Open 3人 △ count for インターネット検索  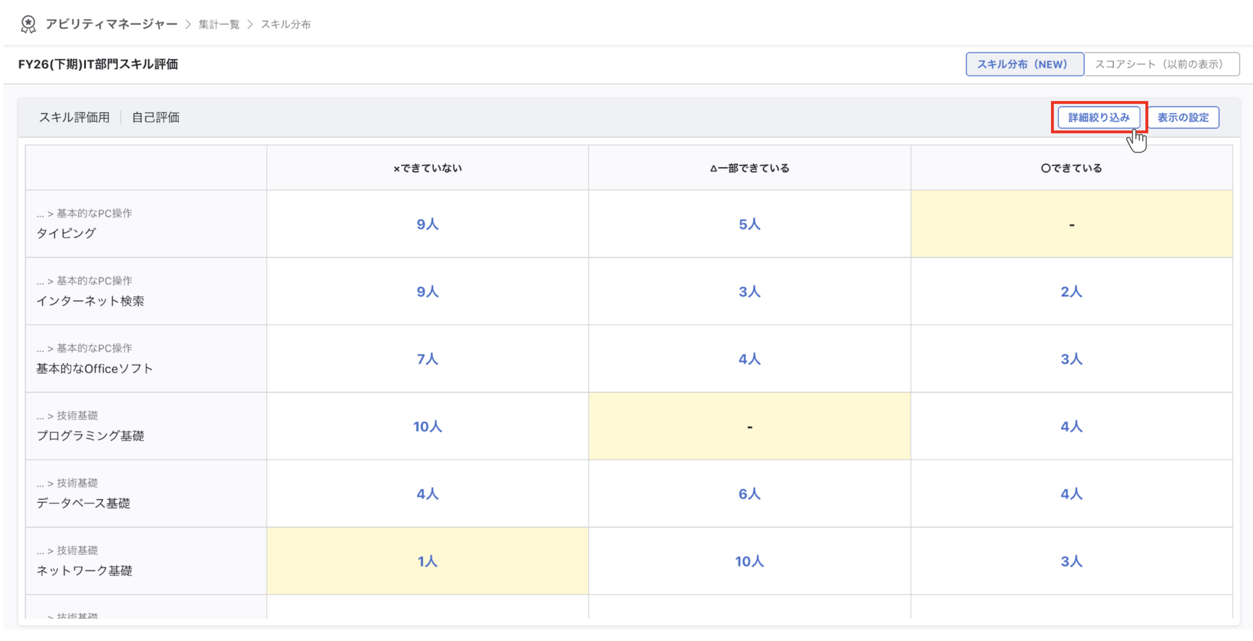pos(749,291)
